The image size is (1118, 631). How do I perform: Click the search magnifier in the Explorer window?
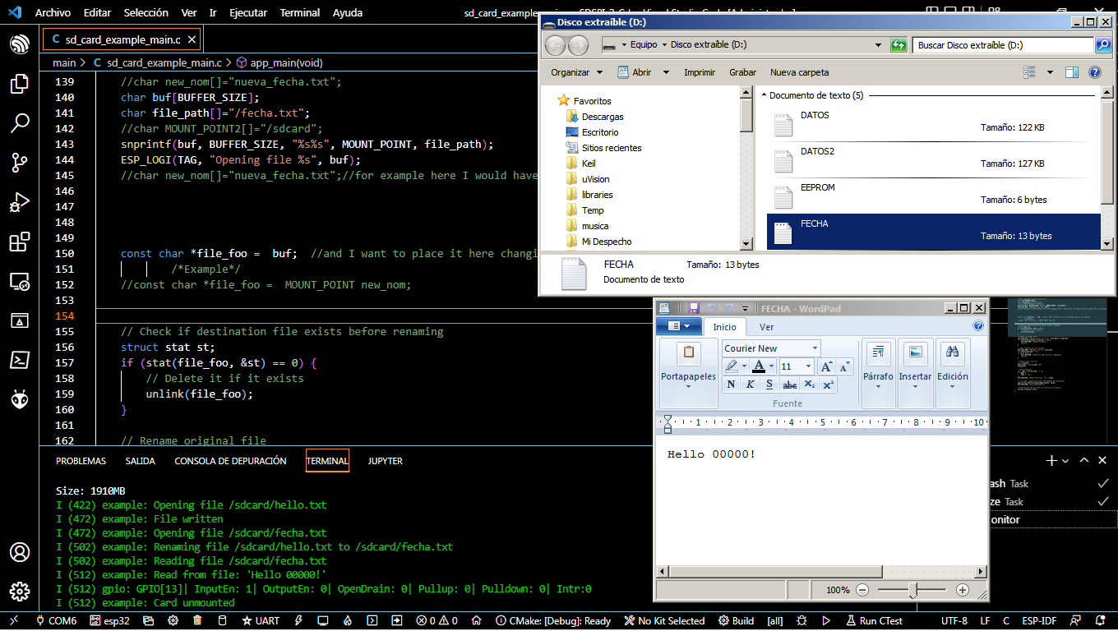[1103, 45]
